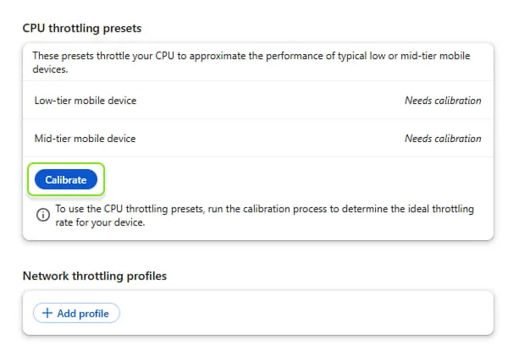Select the Low-tier mobile device row
This screenshot has height=356, width=519.
254,101
